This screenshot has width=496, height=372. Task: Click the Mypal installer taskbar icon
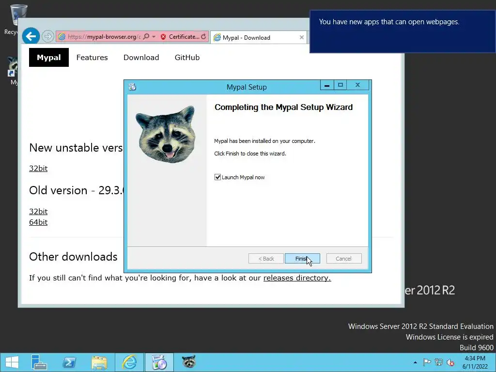tap(159, 362)
